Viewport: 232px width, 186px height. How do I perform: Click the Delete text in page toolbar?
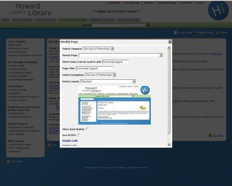(x=224, y=33)
